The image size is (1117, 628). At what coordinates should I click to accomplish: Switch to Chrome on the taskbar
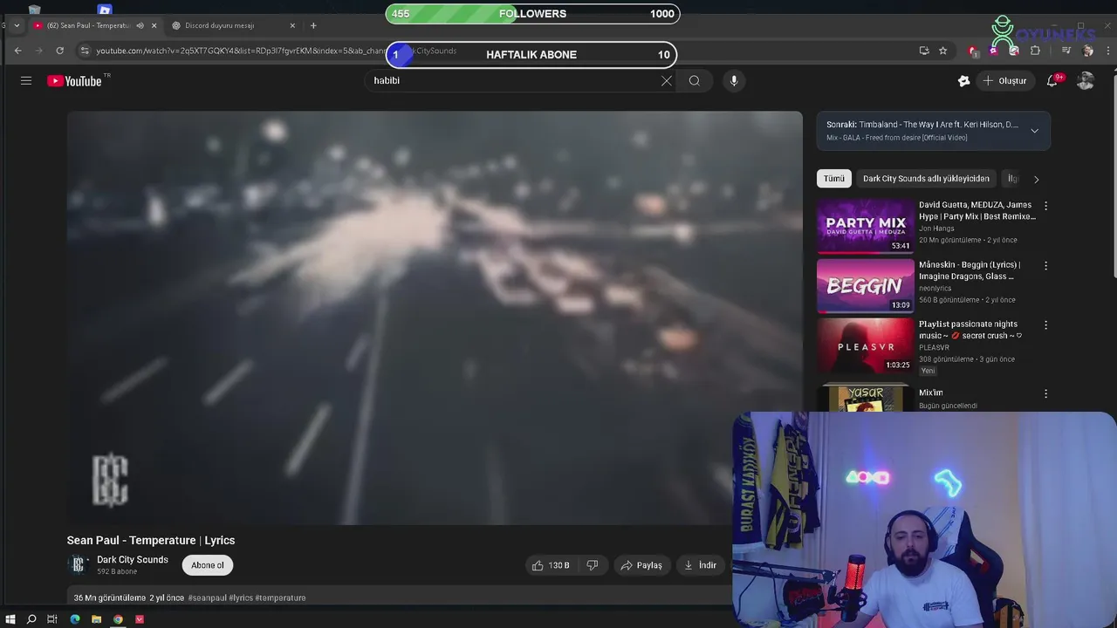point(118,619)
